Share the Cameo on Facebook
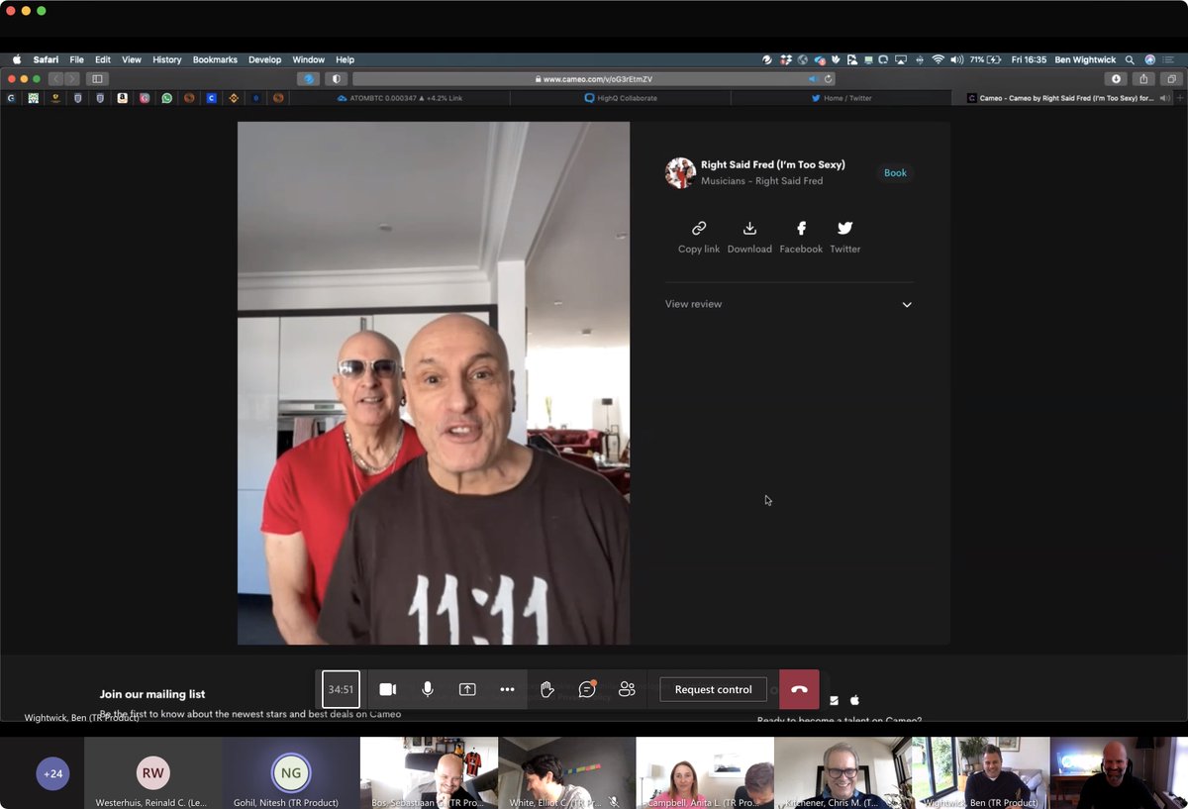This screenshot has width=1188, height=809. click(801, 238)
